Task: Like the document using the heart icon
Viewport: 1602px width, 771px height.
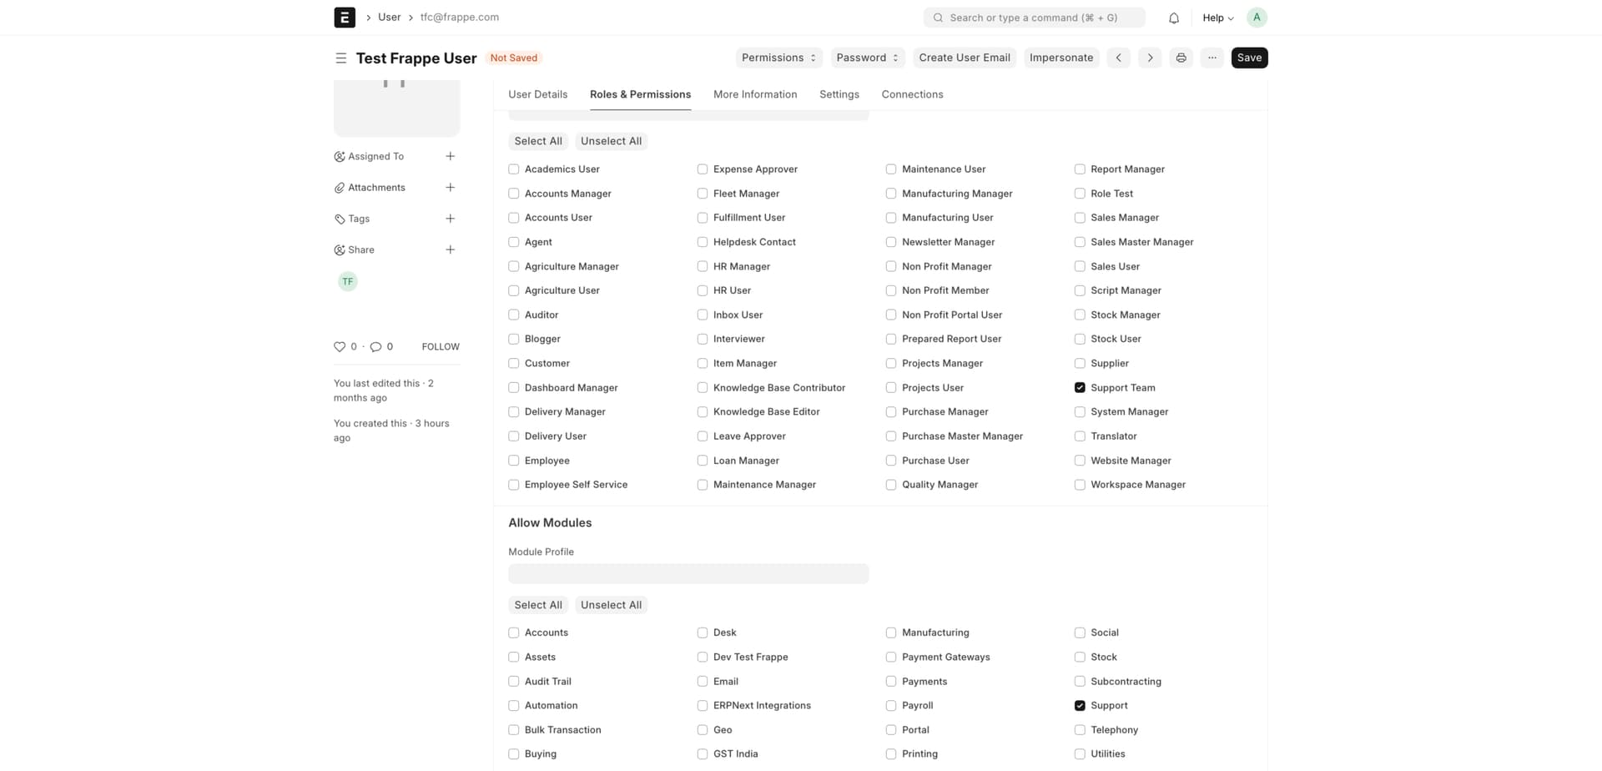Action: (340, 346)
